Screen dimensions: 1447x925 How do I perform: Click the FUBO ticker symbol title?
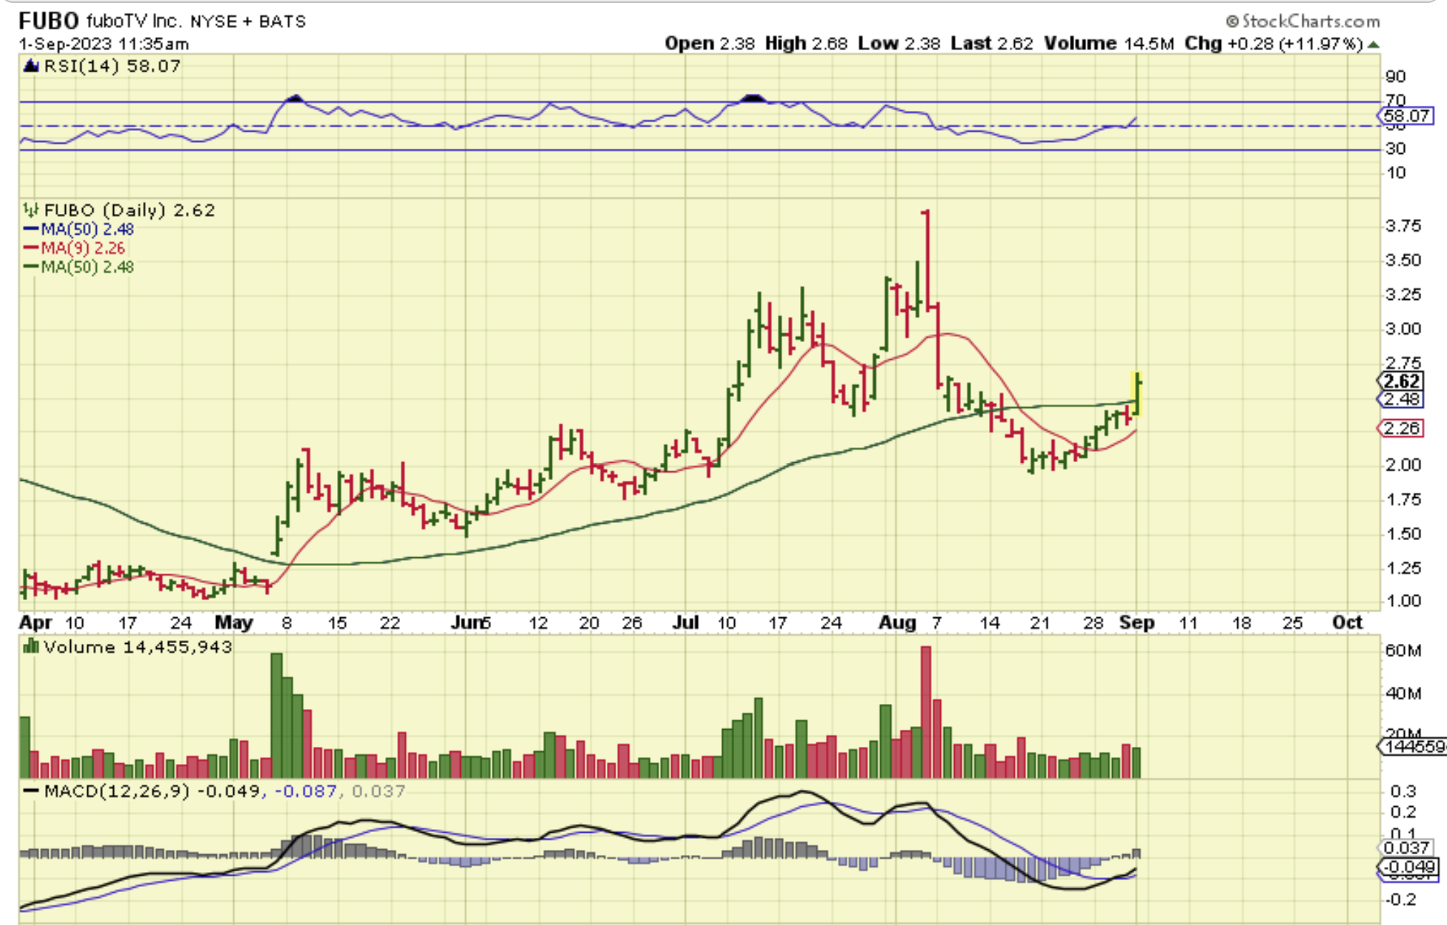(48, 21)
